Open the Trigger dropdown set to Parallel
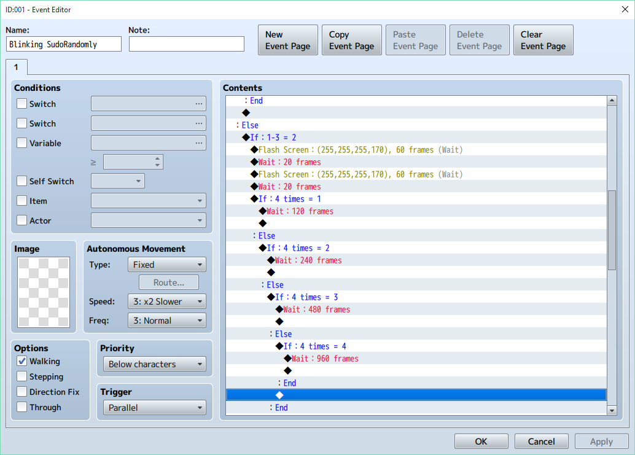Image resolution: width=635 pixels, height=455 pixels. [155, 408]
